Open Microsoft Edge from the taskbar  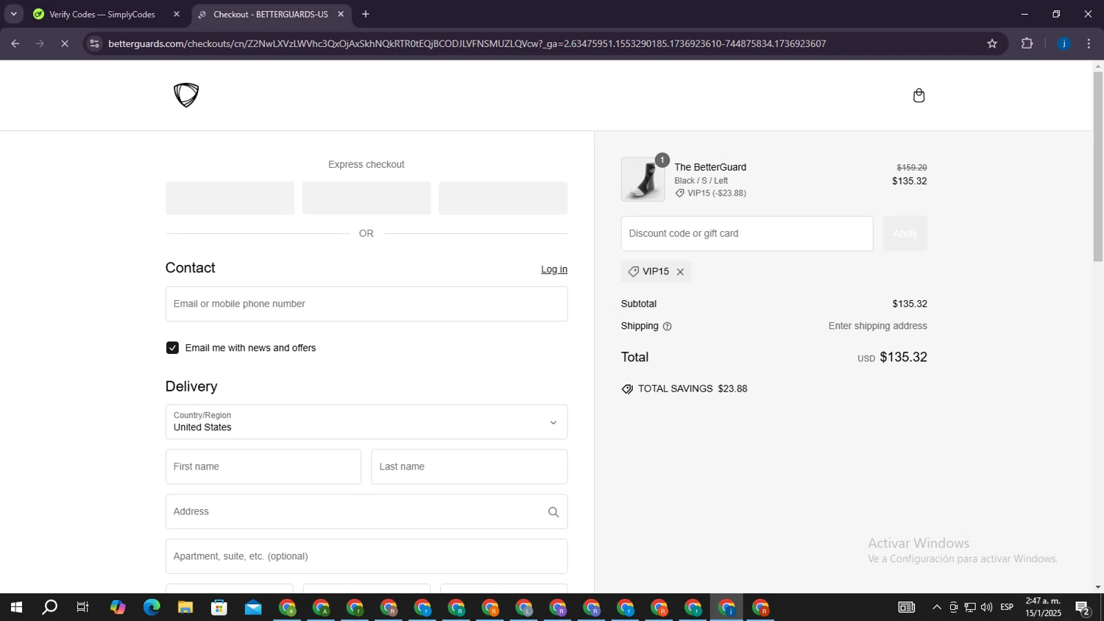[x=152, y=608]
